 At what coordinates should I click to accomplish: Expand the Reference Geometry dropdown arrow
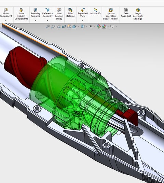point(47,20)
